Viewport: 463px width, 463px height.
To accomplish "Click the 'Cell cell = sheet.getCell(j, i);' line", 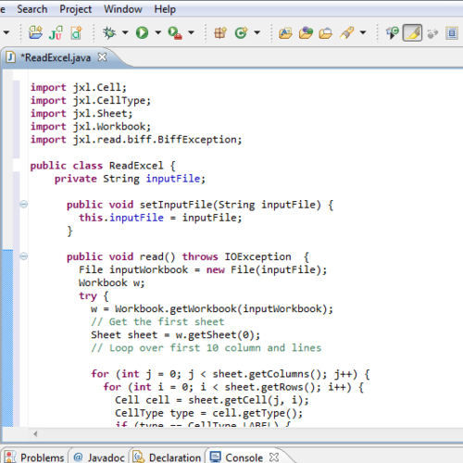I will click(x=212, y=400).
